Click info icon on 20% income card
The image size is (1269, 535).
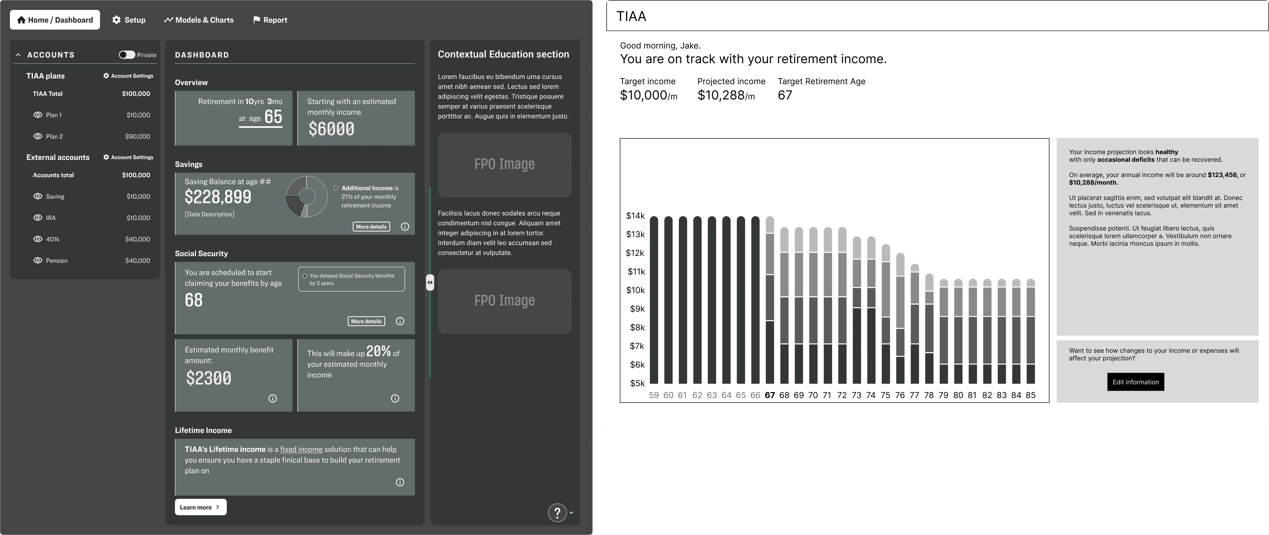[x=395, y=399]
